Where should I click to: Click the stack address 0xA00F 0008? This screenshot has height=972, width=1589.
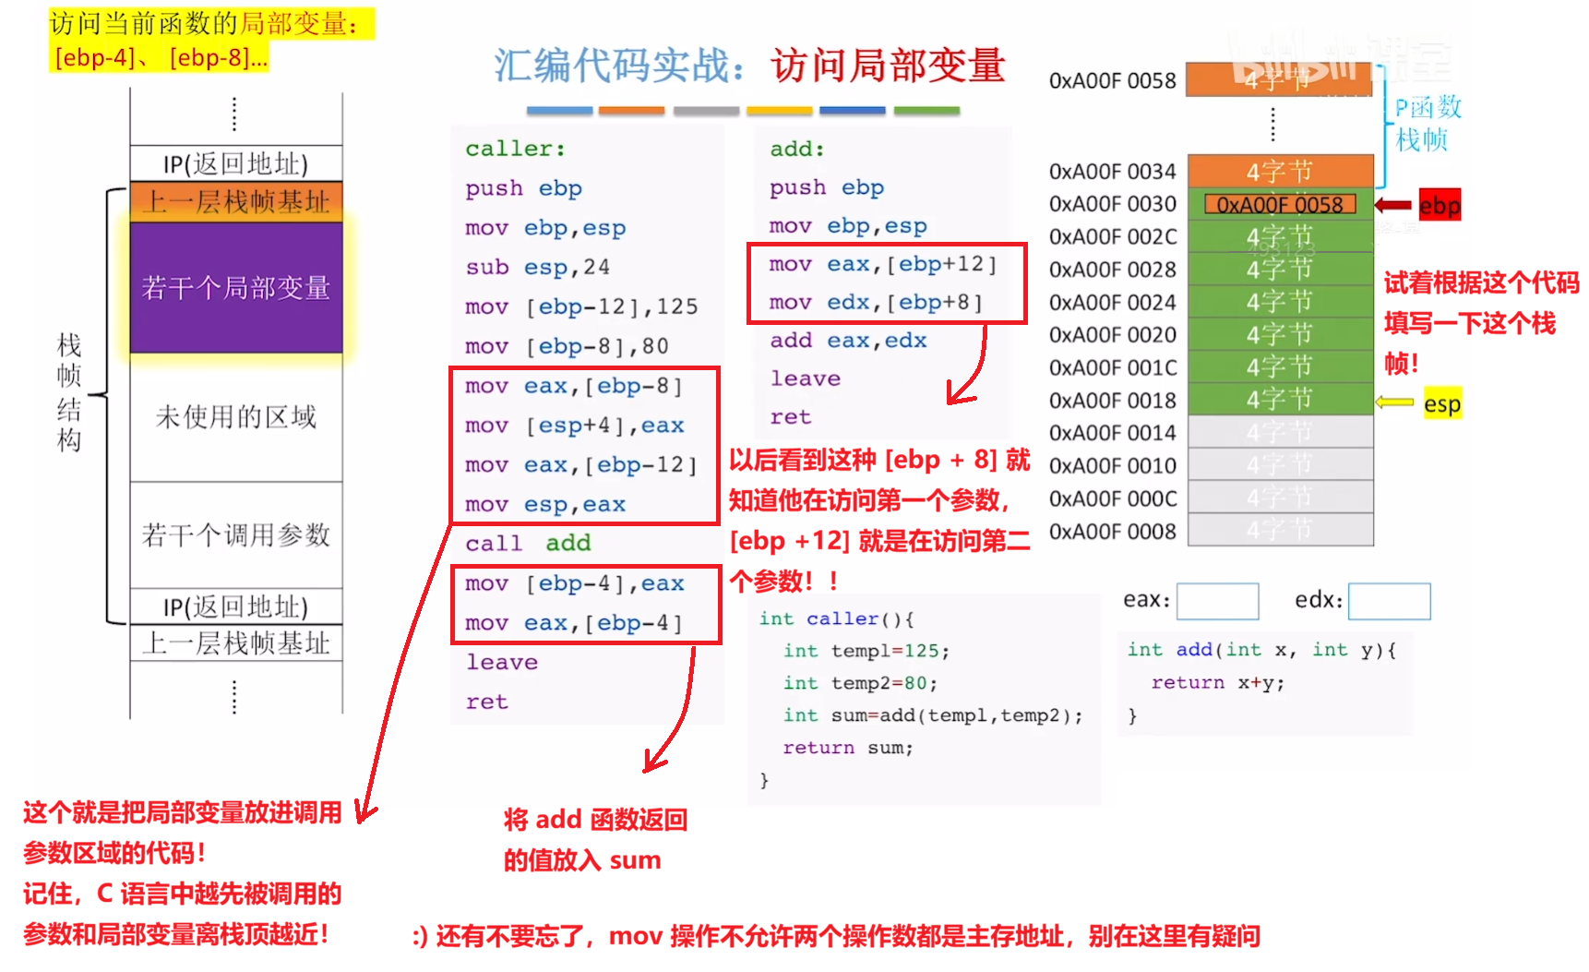(1113, 532)
